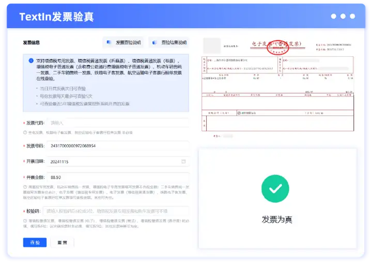The height and width of the screenshot is (264, 372).
Task: Click the 当日开具发票次日可查验 note
Action: coord(63,89)
